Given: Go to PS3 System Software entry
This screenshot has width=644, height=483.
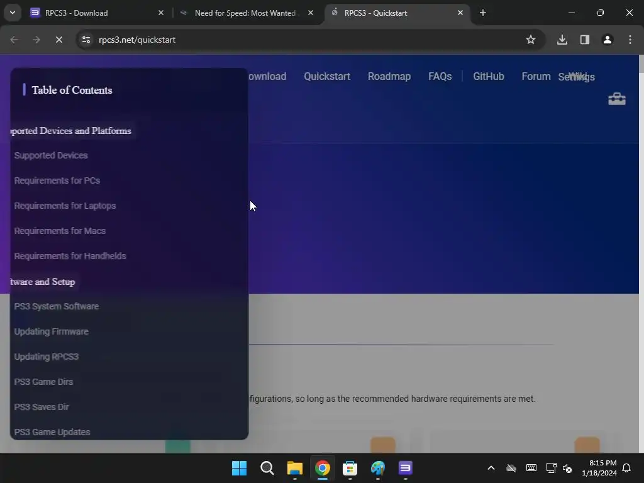Looking at the screenshot, I should (56, 306).
